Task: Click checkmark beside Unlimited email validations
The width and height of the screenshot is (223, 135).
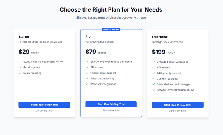Action: (153, 62)
